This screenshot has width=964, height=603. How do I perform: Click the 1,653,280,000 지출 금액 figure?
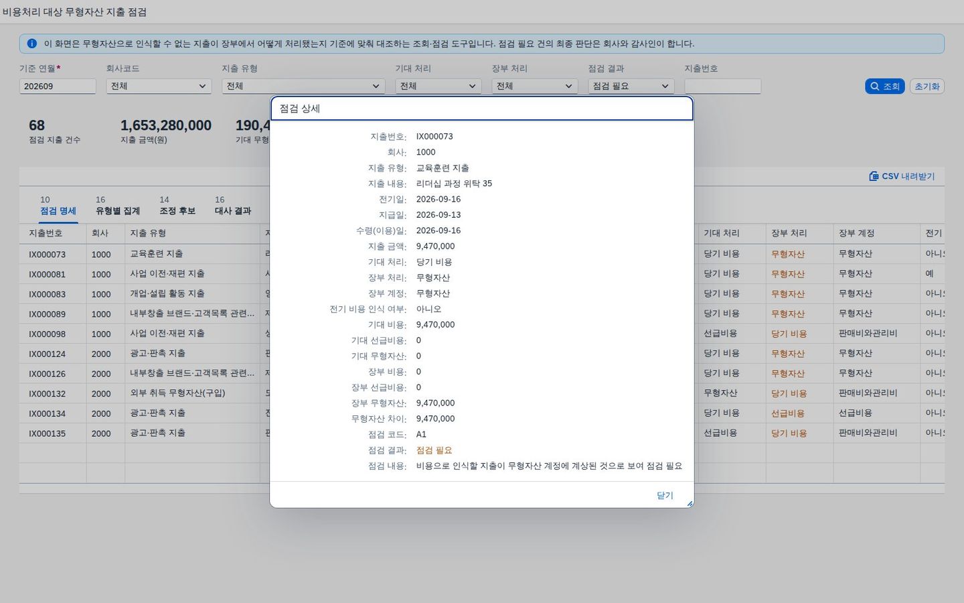point(166,125)
